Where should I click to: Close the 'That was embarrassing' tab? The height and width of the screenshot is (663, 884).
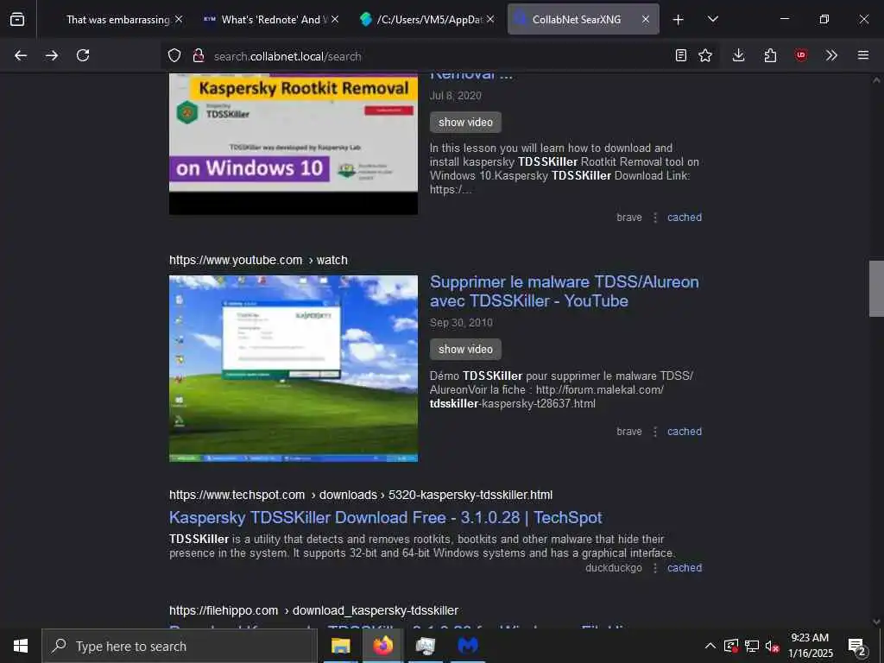point(179,19)
